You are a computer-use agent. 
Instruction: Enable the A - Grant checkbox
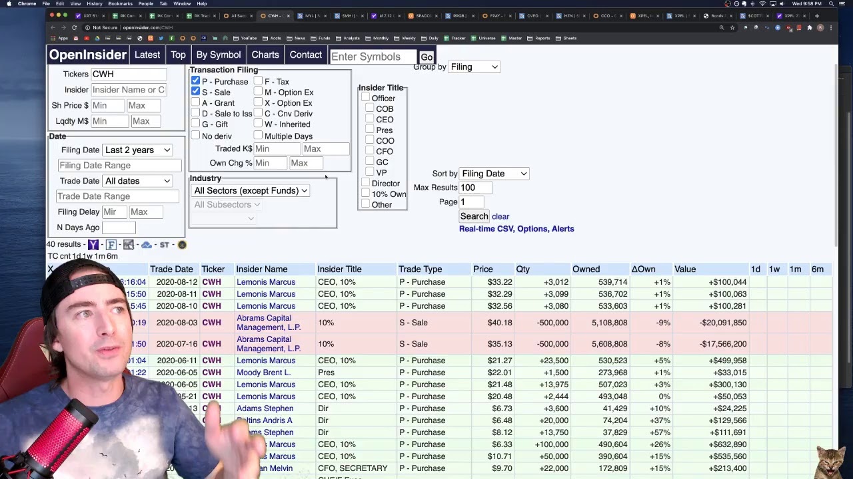(195, 102)
